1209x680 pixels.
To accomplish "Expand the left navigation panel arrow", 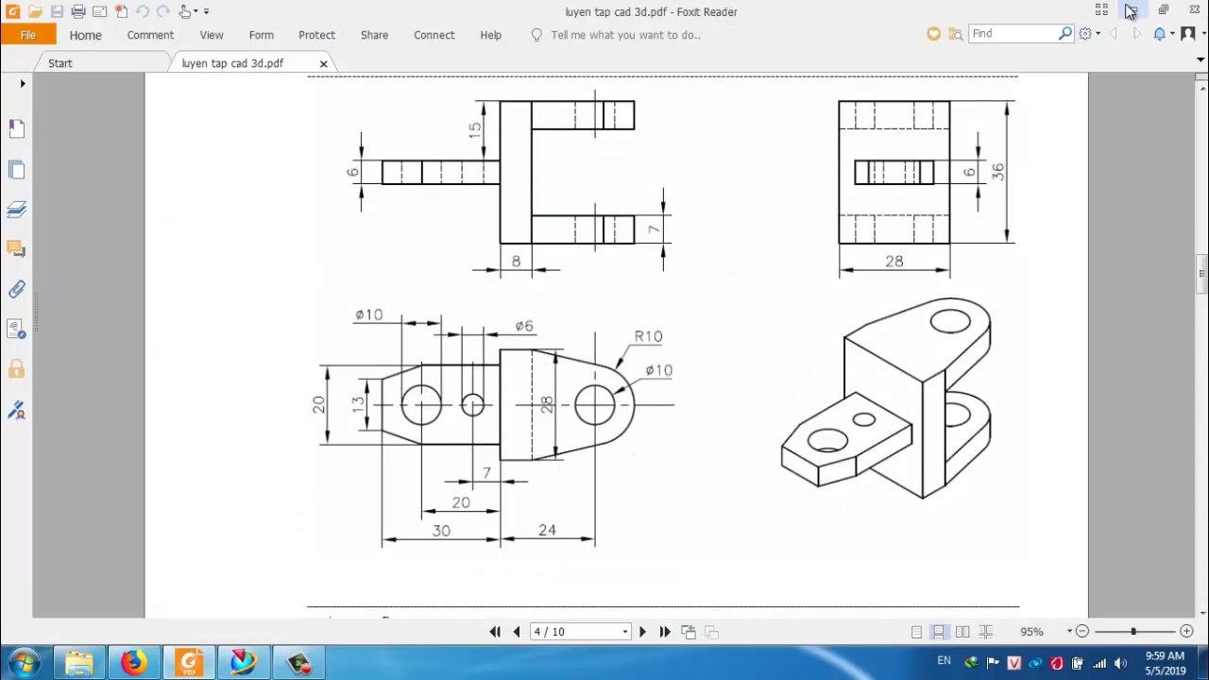I will pyautogui.click(x=23, y=84).
